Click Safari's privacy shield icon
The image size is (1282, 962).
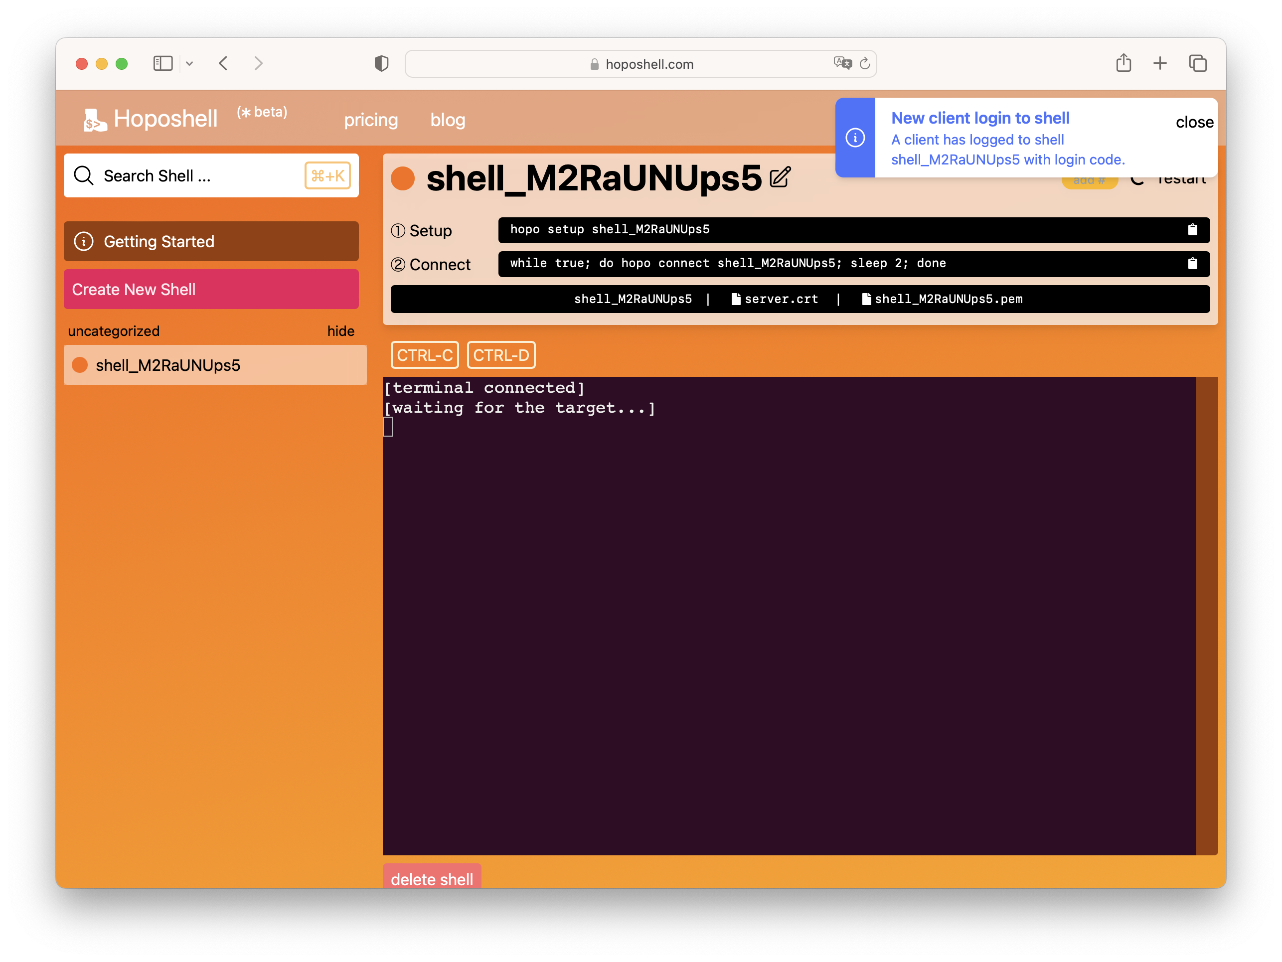tap(381, 64)
